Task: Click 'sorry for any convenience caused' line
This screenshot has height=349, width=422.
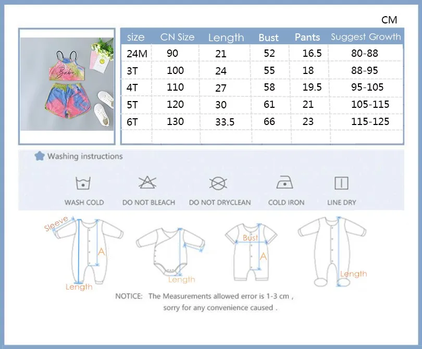Action: tap(220, 307)
